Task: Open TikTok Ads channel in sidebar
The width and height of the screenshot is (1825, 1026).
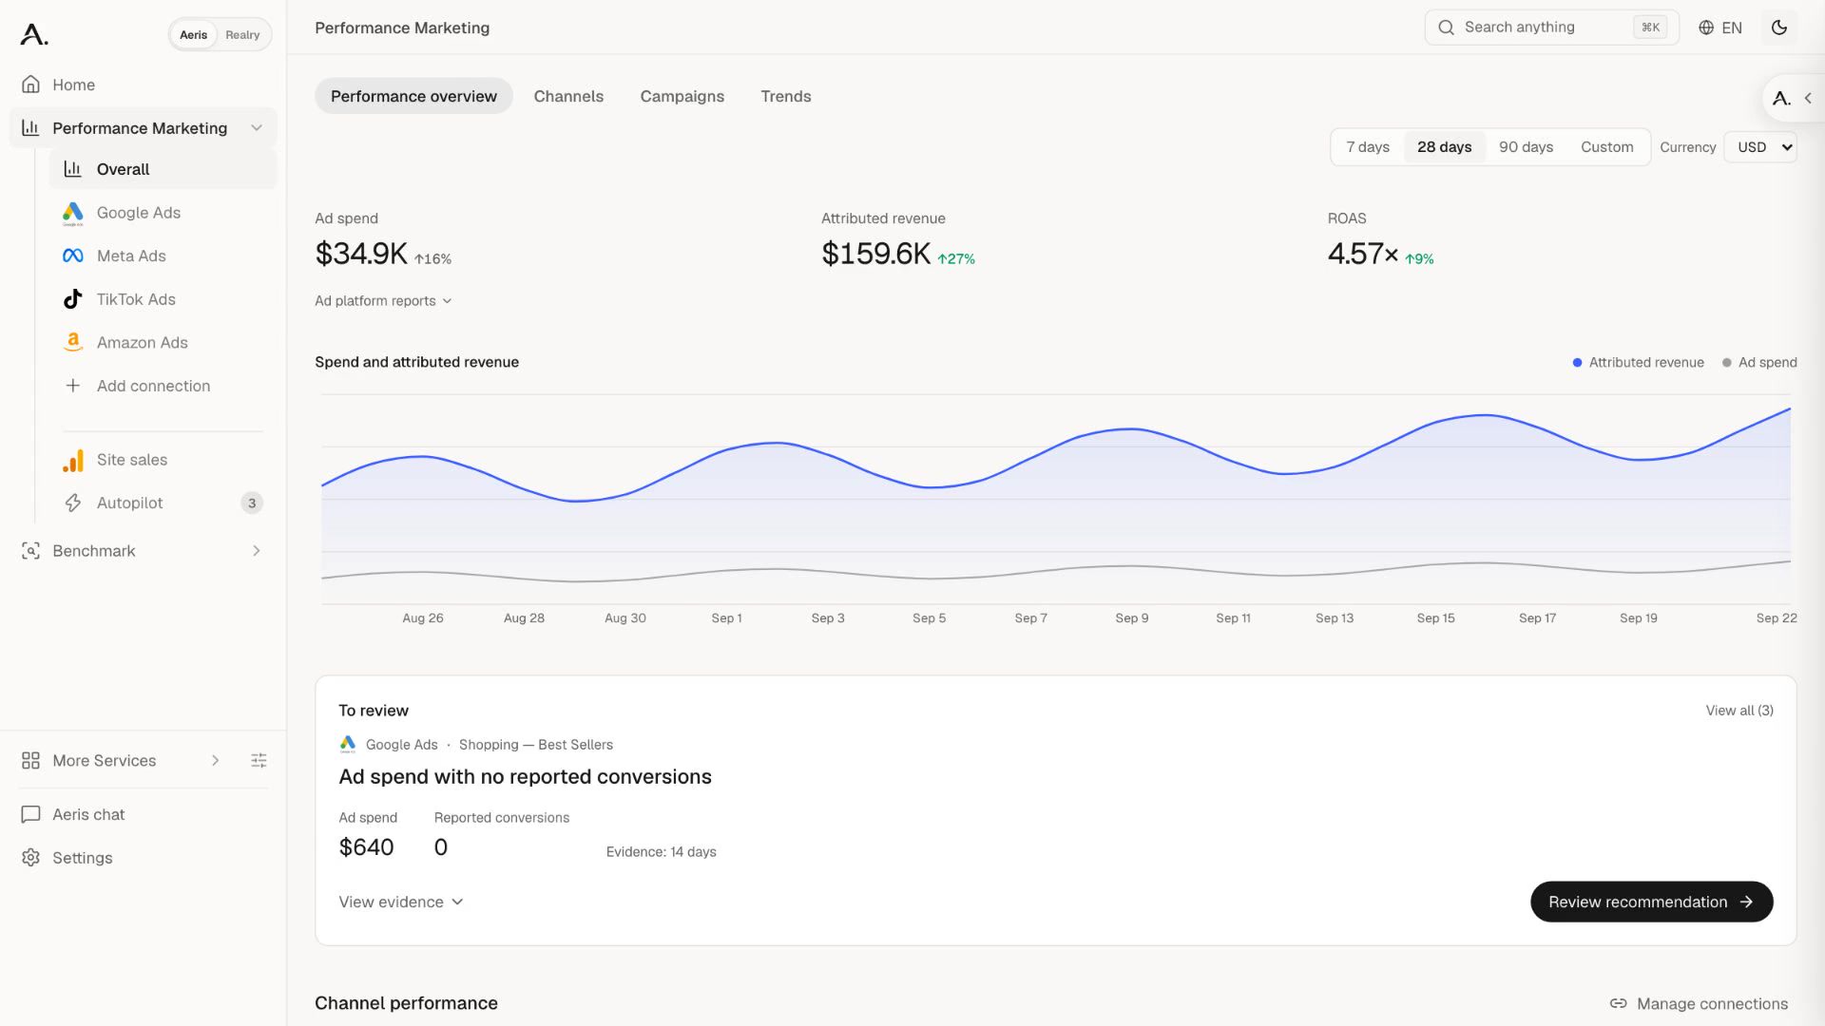Action: [163, 299]
